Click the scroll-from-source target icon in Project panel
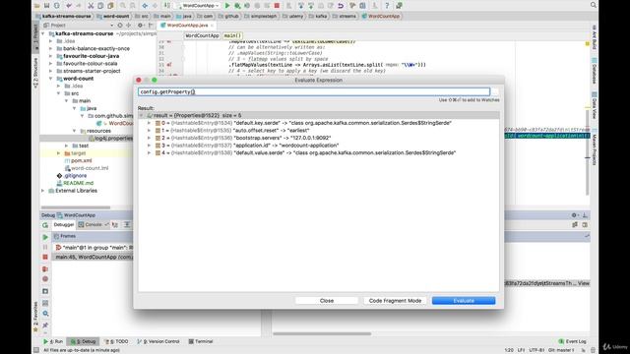630x354 pixels. pyautogui.click(x=120, y=25)
